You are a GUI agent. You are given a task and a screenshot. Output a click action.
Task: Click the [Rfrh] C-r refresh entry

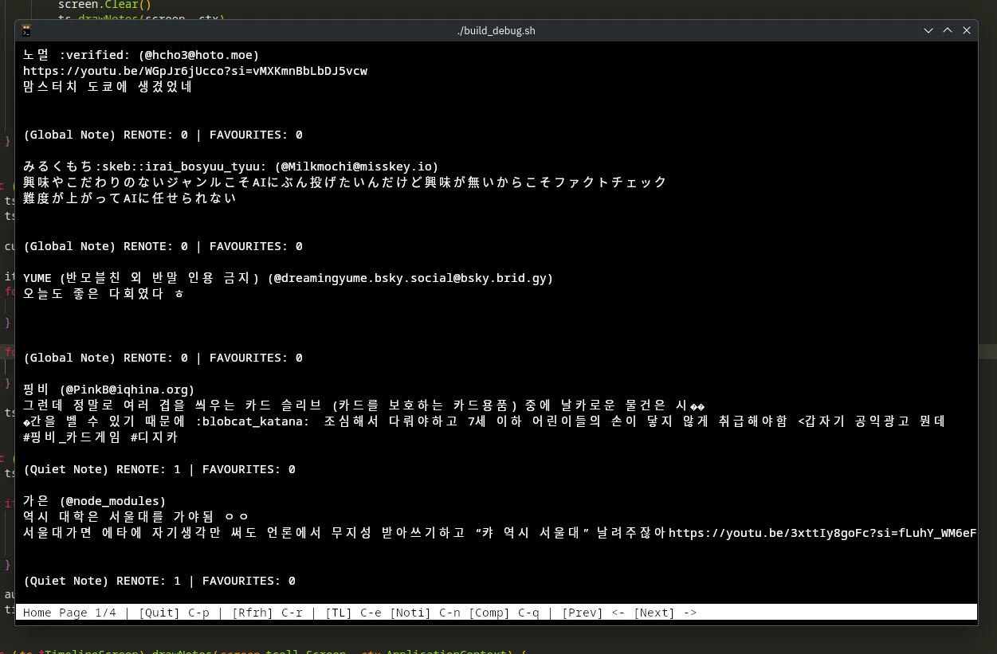coord(269,613)
